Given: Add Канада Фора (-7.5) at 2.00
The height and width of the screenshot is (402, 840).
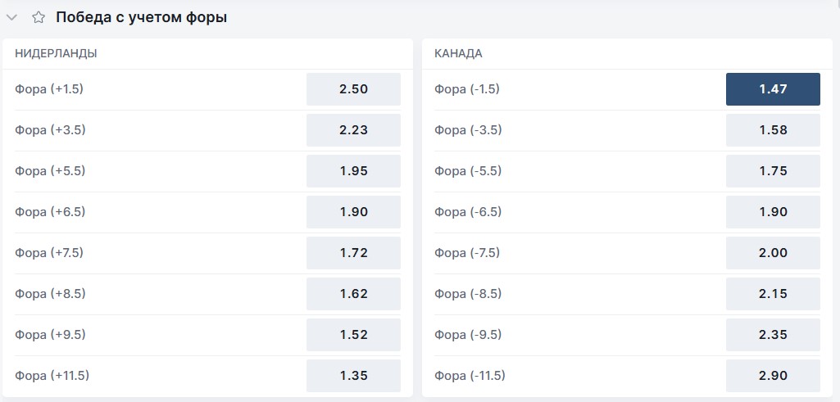Looking at the screenshot, I should pos(773,253).
